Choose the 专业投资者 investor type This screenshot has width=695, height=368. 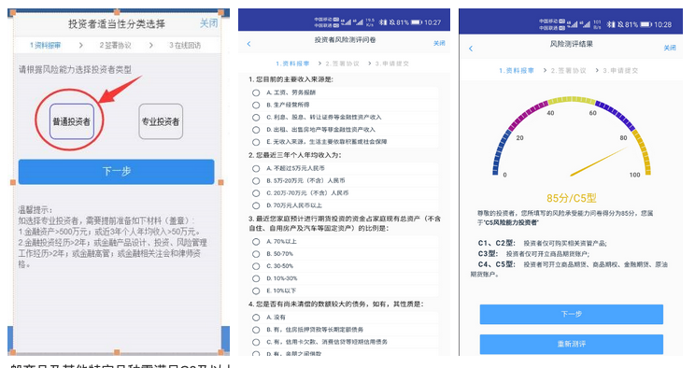[161, 121]
